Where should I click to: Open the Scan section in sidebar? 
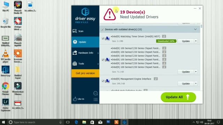click(85, 31)
